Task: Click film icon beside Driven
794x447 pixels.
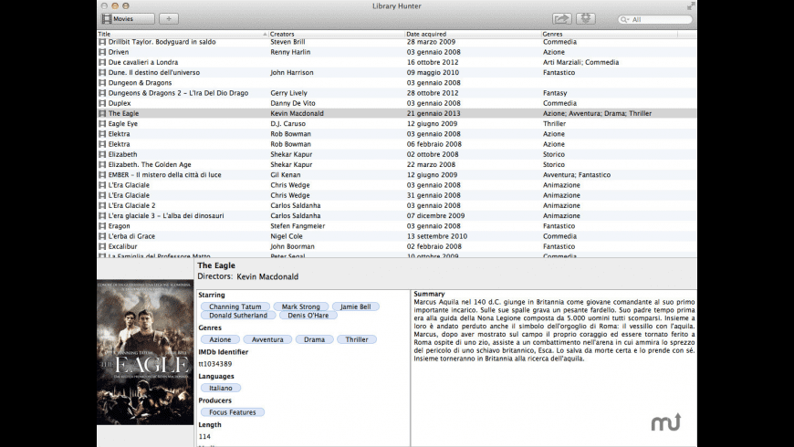Action: tap(102, 52)
